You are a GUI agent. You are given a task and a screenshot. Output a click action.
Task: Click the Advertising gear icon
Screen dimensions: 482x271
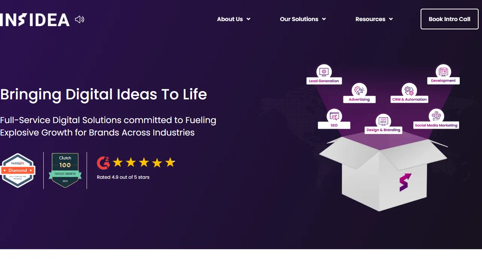(x=359, y=90)
